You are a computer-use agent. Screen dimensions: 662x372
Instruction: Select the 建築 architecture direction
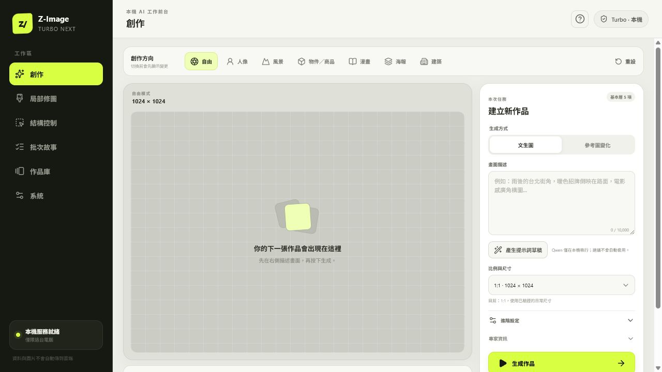pos(431,61)
